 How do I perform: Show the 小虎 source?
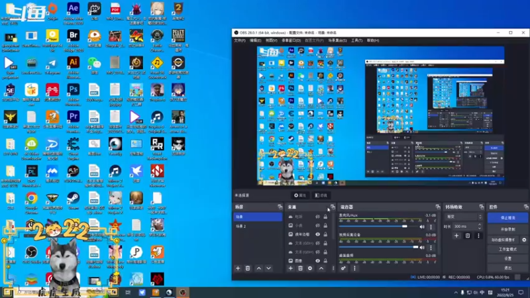(x=318, y=225)
